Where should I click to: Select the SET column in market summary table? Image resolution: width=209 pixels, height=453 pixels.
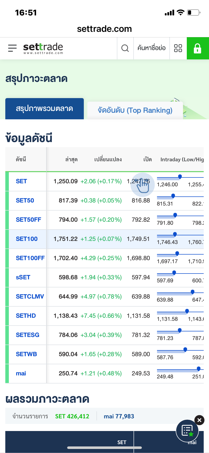point(122,442)
